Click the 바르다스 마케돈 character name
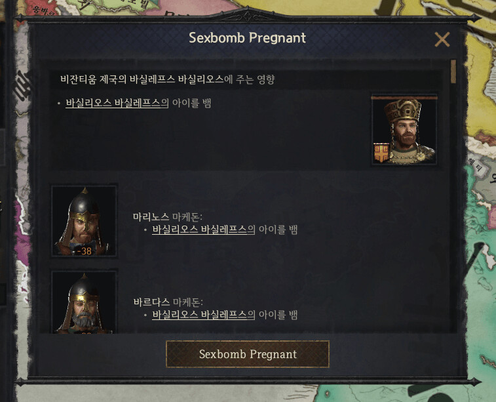496x402 pixels. pos(168,302)
